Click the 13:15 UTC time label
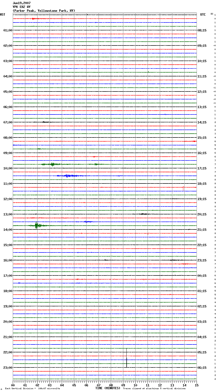This screenshot has width=217, height=392. (x=202, y=107)
